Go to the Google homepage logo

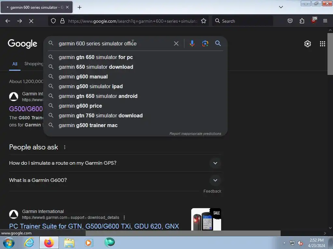(22, 44)
